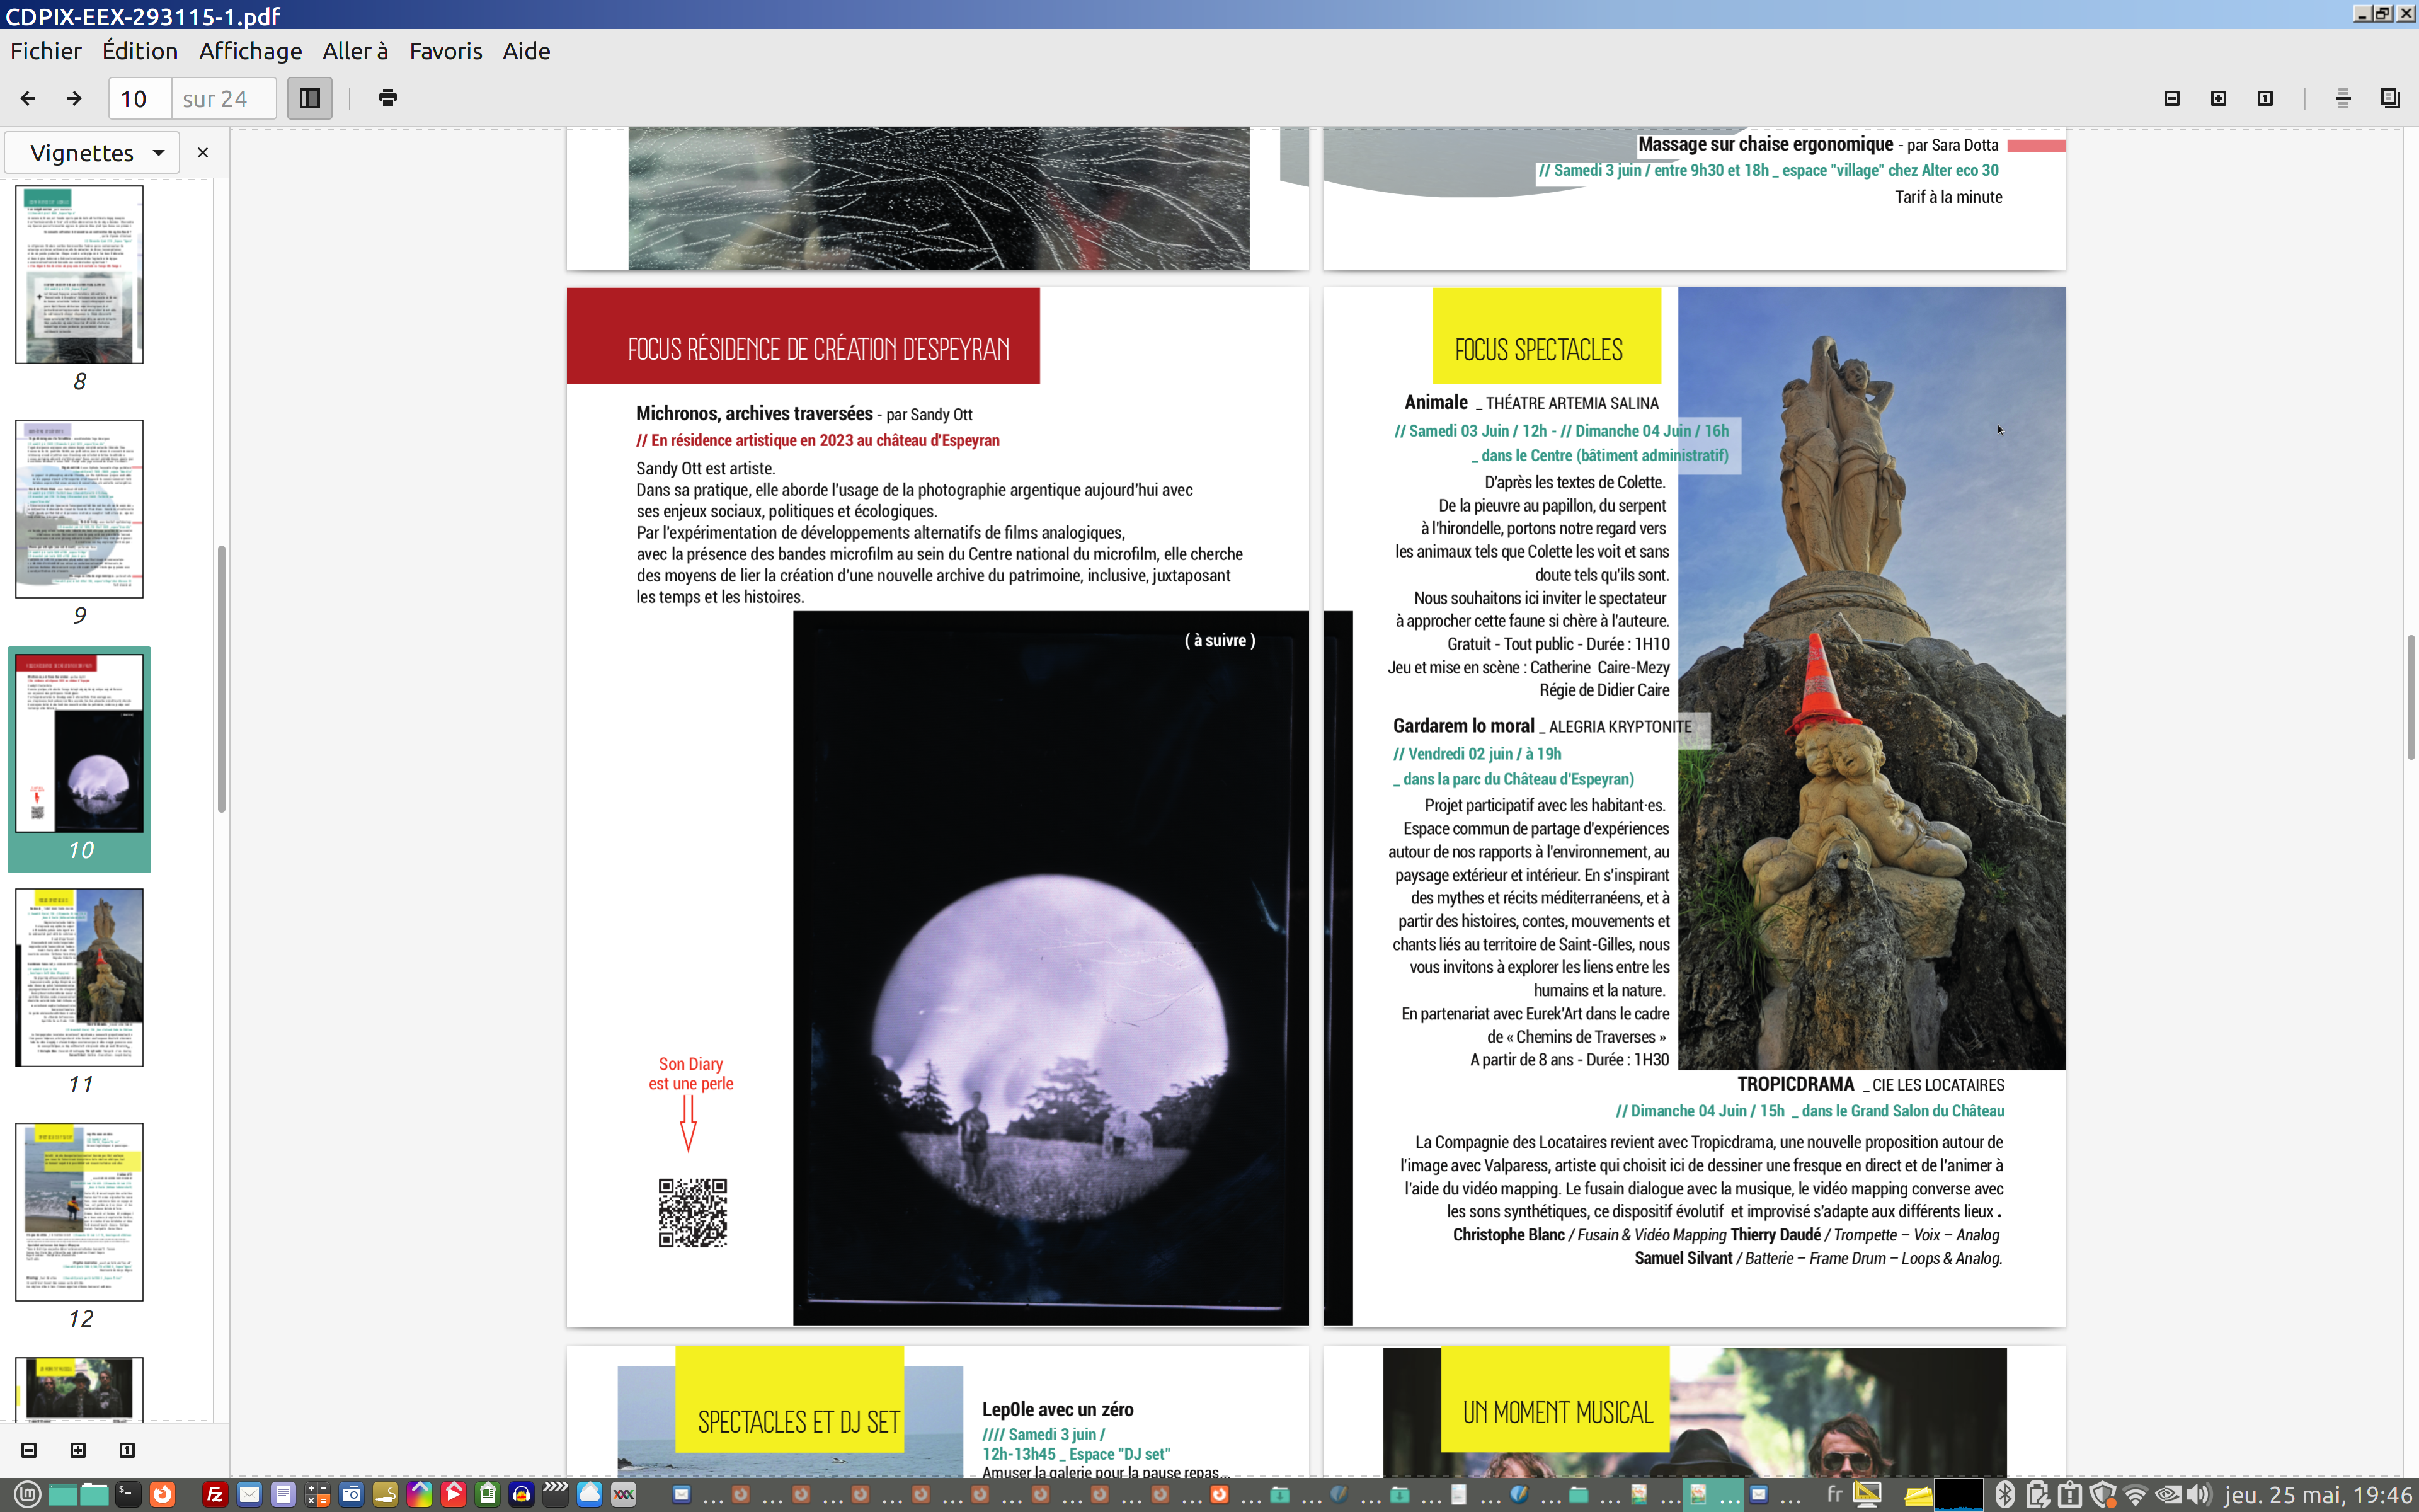Reset zoom to normal size in toolbar
The height and width of the screenshot is (1512, 2419).
(x=2265, y=98)
